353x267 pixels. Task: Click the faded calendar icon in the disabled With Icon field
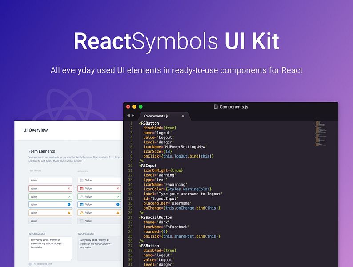pyautogui.click(x=82, y=221)
